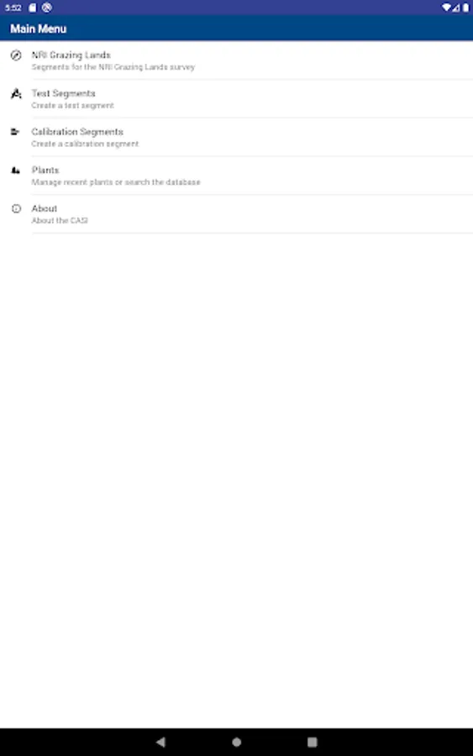Tap the Plants icon
This screenshot has width=473, height=756.
(x=15, y=171)
